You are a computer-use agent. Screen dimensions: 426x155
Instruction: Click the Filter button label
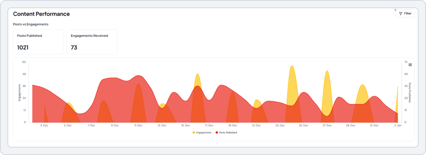[407, 13]
